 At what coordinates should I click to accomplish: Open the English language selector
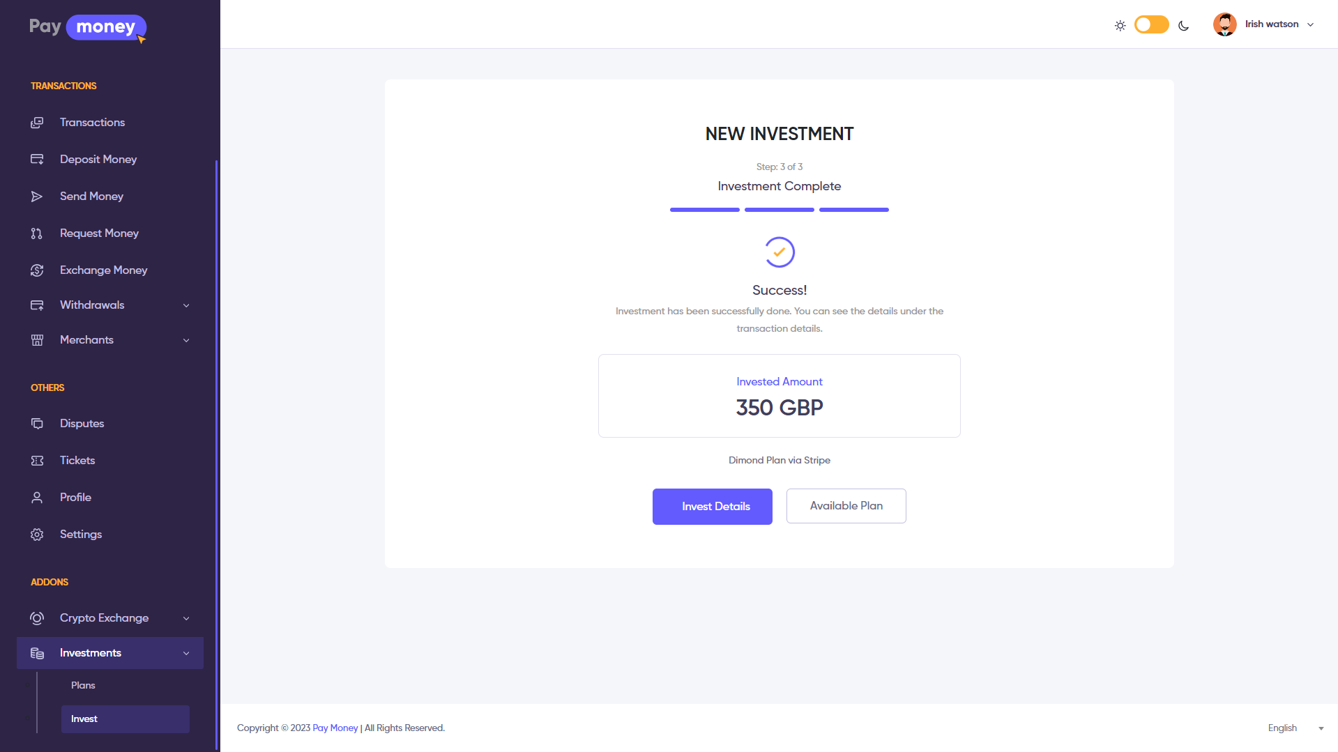[1295, 728]
